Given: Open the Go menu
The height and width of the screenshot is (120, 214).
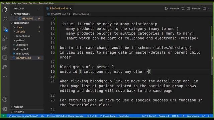Looking at the screenshot, I should click(30, 3).
